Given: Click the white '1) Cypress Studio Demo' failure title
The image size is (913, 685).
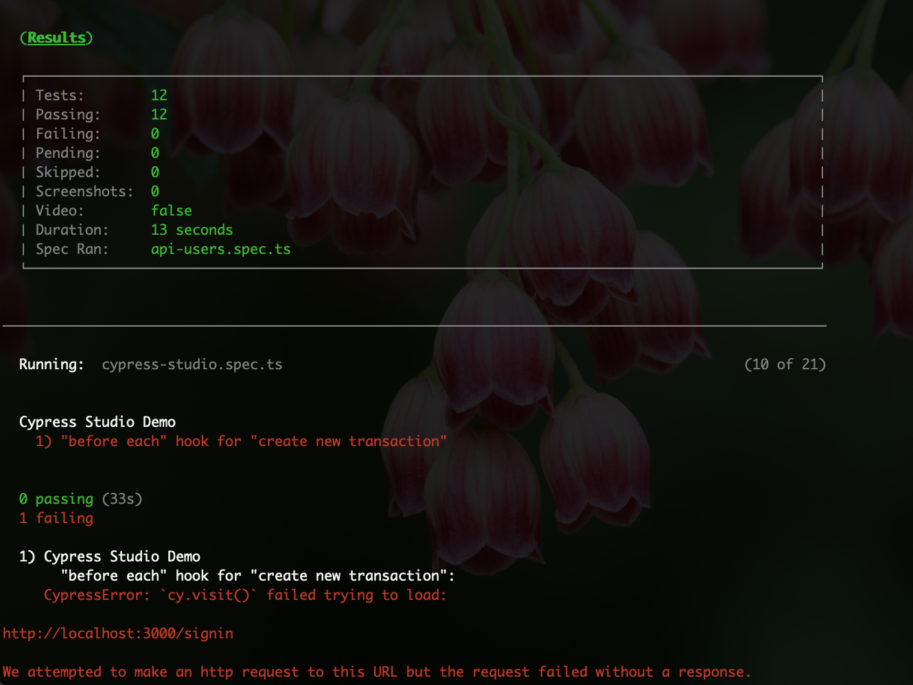Looking at the screenshot, I should pyautogui.click(x=110, y=557).
